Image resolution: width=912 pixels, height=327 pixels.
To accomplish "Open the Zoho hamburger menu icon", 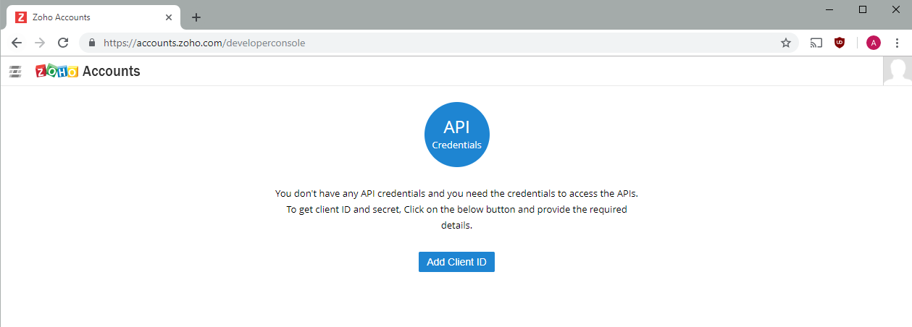I will click(15, 71).
